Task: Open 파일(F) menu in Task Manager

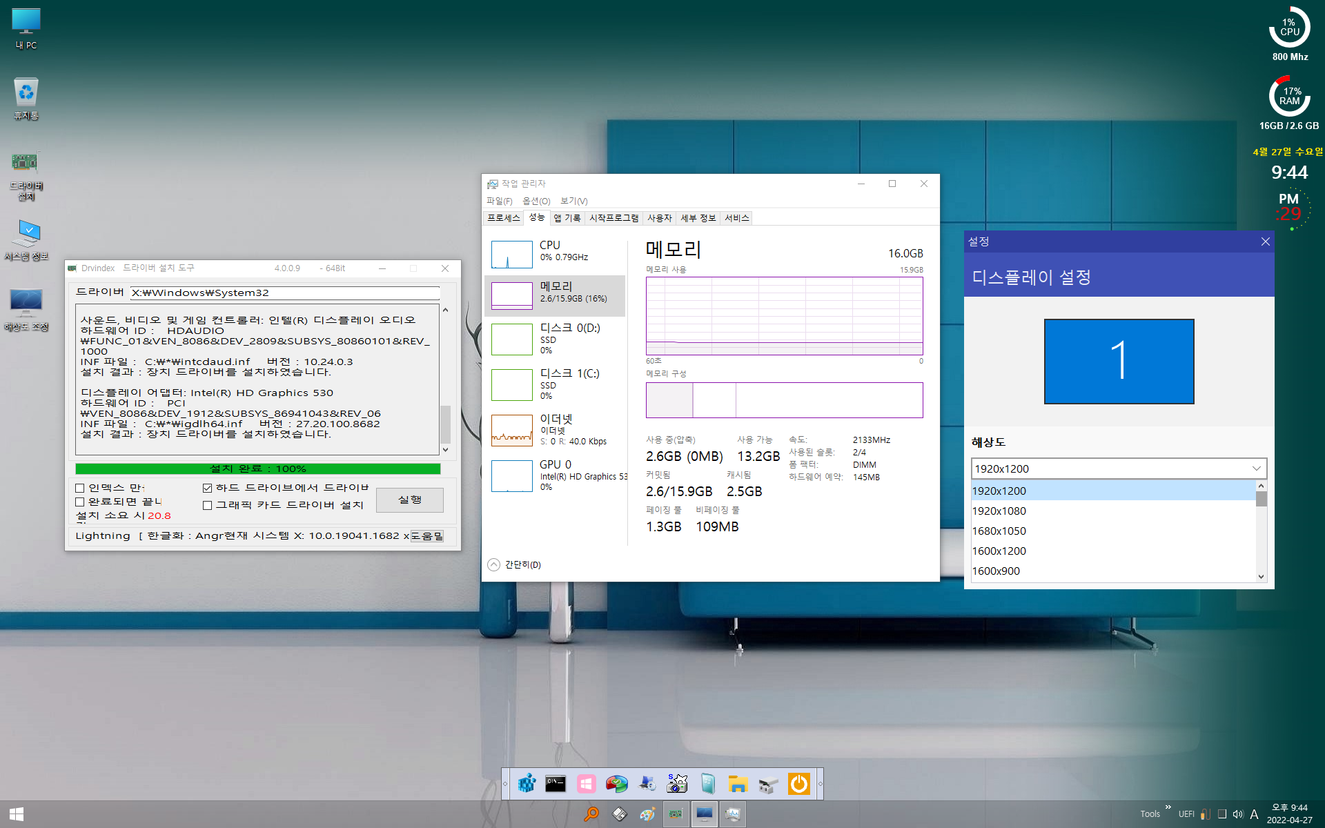Action: pos(499,201)
